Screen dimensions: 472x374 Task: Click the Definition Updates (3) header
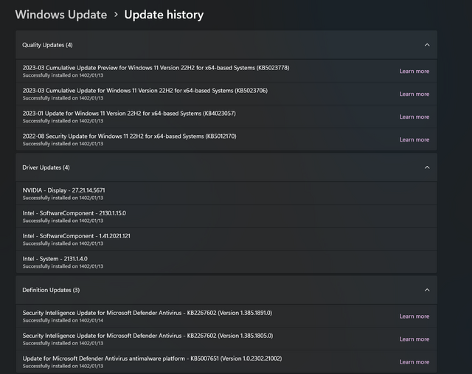pos(51,290)
